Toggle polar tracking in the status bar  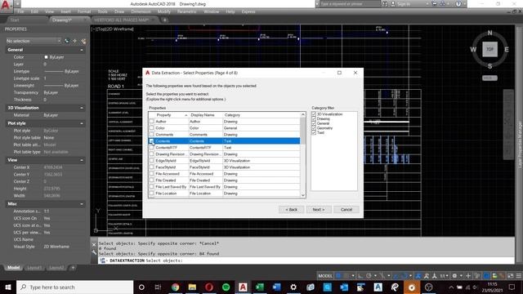pos(369,276)
